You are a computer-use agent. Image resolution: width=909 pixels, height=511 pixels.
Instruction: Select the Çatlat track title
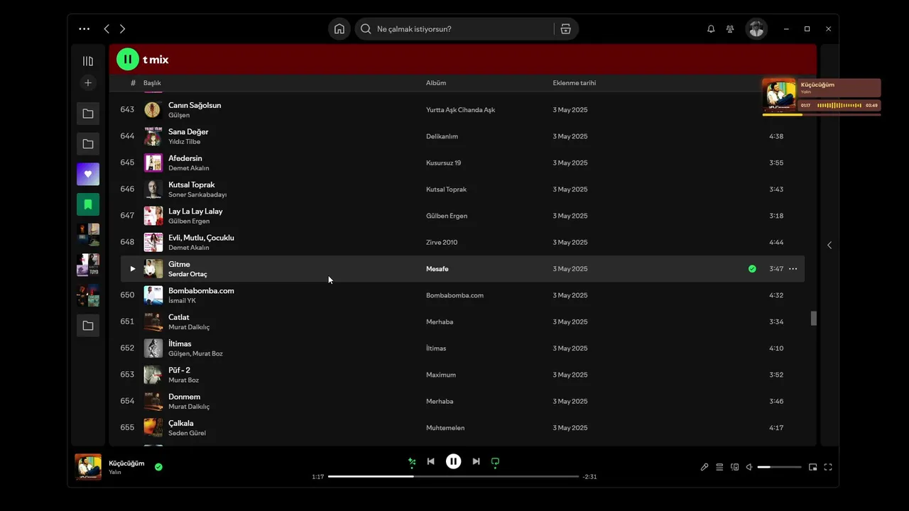point(179,317)
